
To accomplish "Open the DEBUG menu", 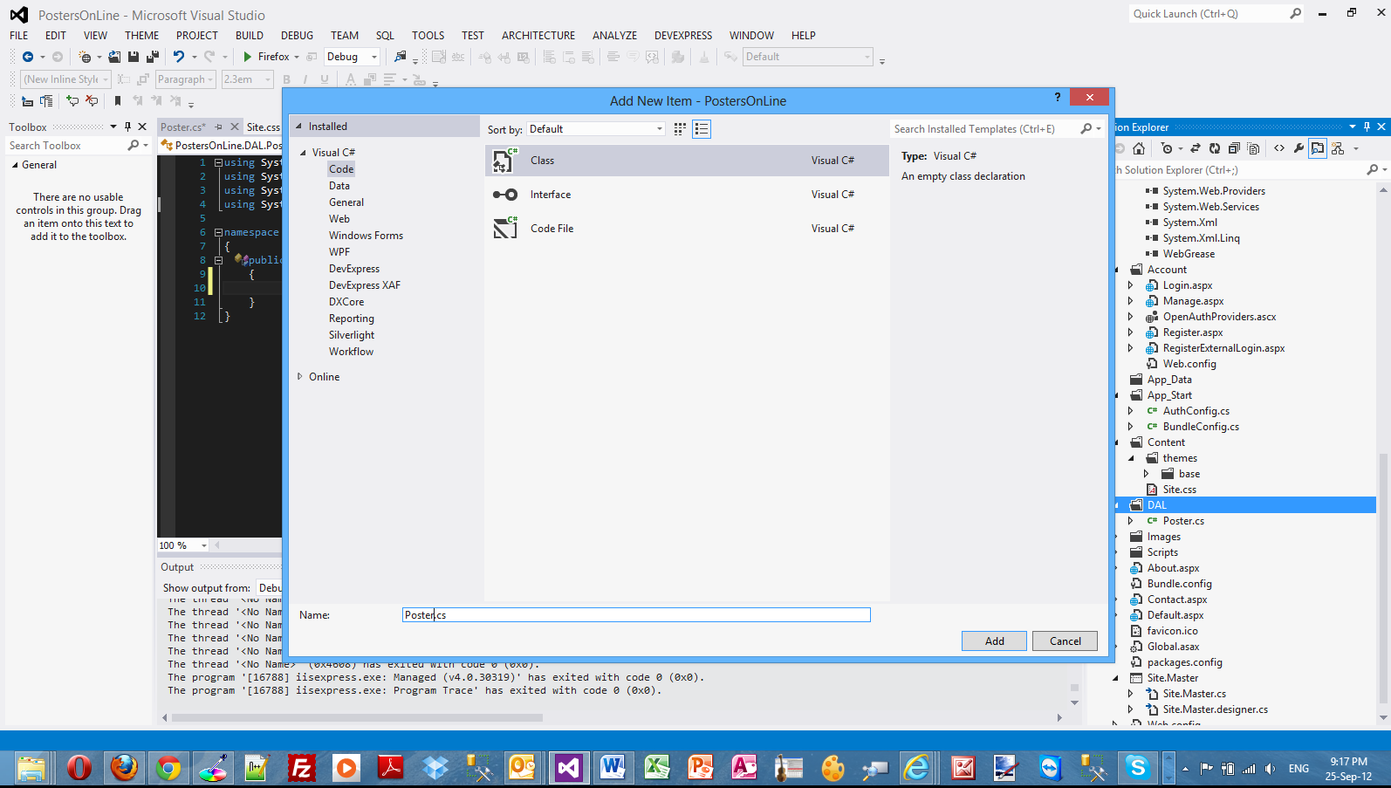I will point(297,36).
